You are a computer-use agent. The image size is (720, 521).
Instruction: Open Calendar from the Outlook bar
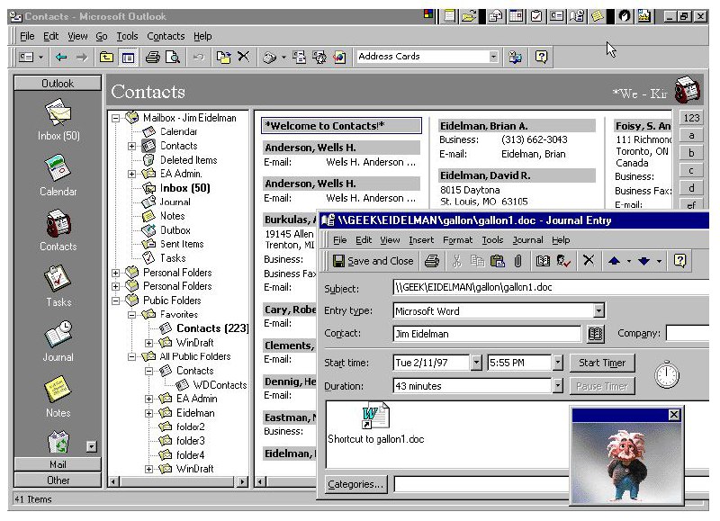click(x=58, y=168)
